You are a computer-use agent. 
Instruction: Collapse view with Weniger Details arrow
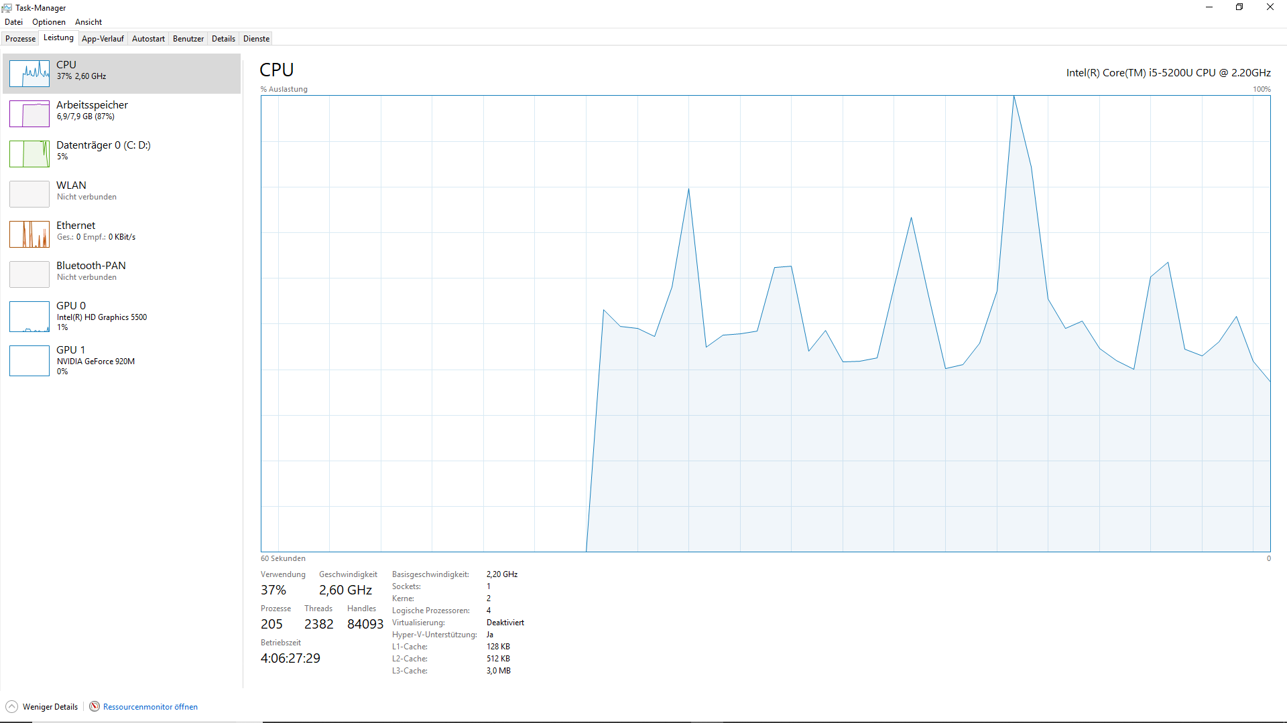click(12, 706)
